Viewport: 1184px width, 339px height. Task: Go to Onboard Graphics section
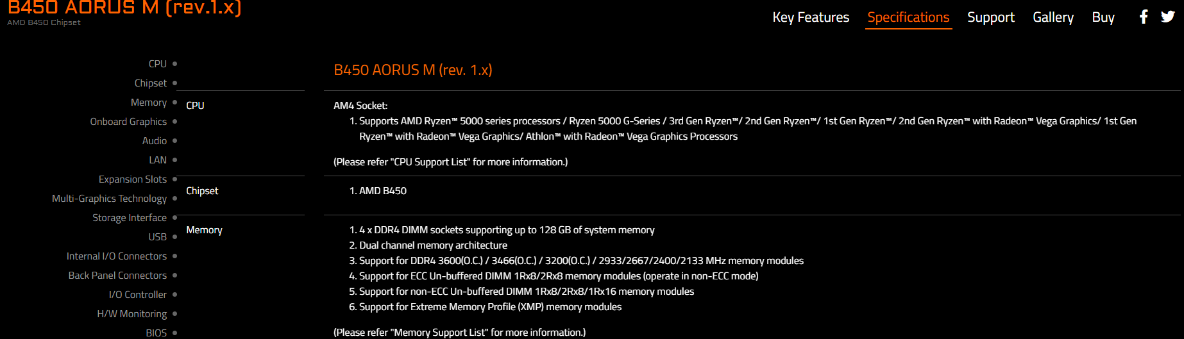tap(128, 122)
